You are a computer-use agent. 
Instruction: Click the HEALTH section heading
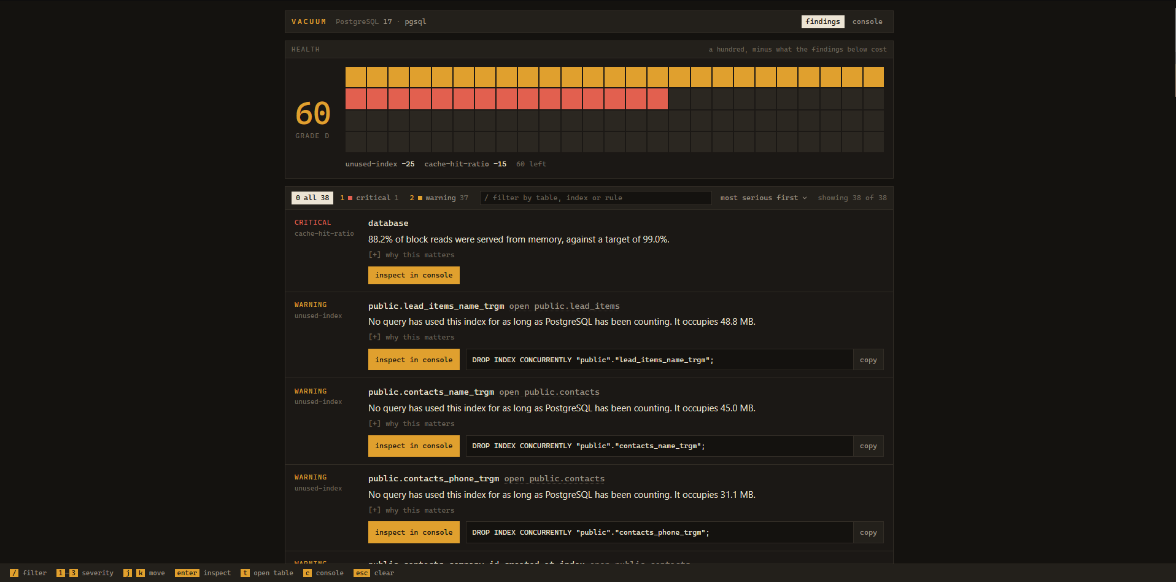coord(306,49)
